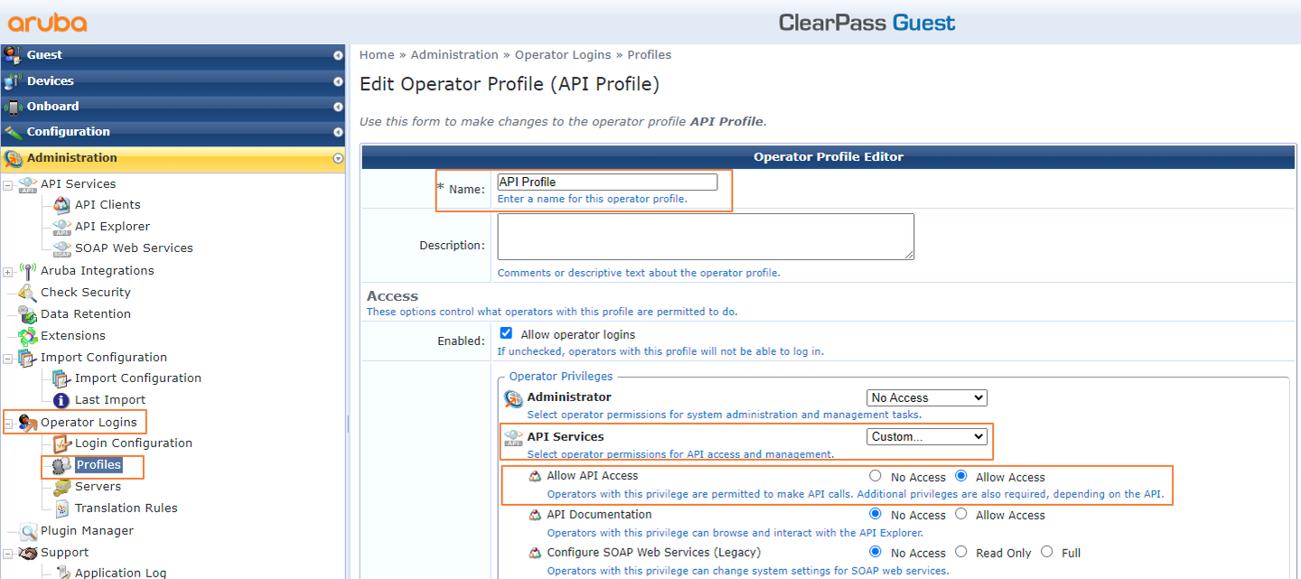Click the Import Configuration parent icon

coord(28,358)
